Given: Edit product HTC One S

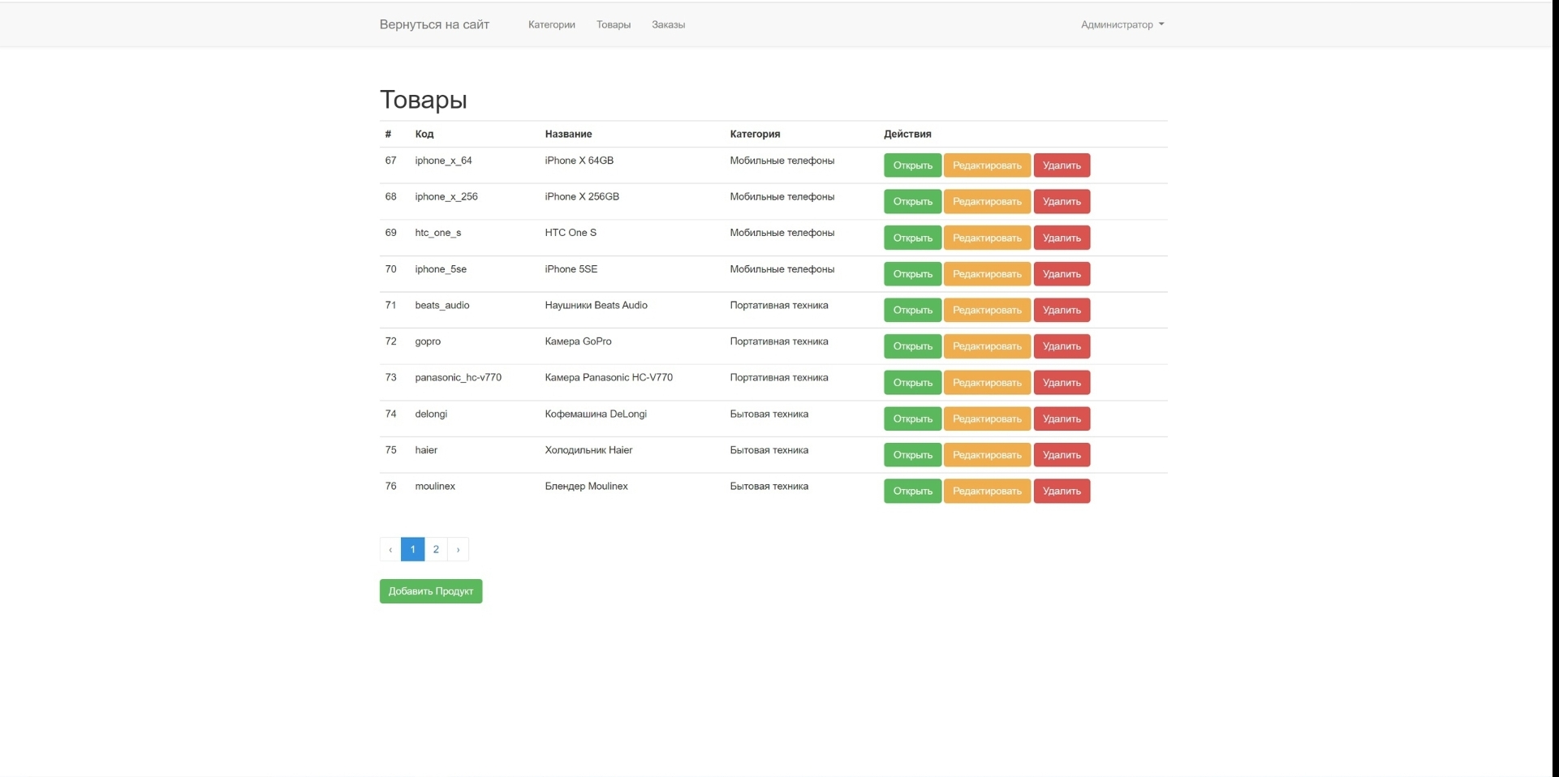Looking at the screenshot, I should point(987,238).
